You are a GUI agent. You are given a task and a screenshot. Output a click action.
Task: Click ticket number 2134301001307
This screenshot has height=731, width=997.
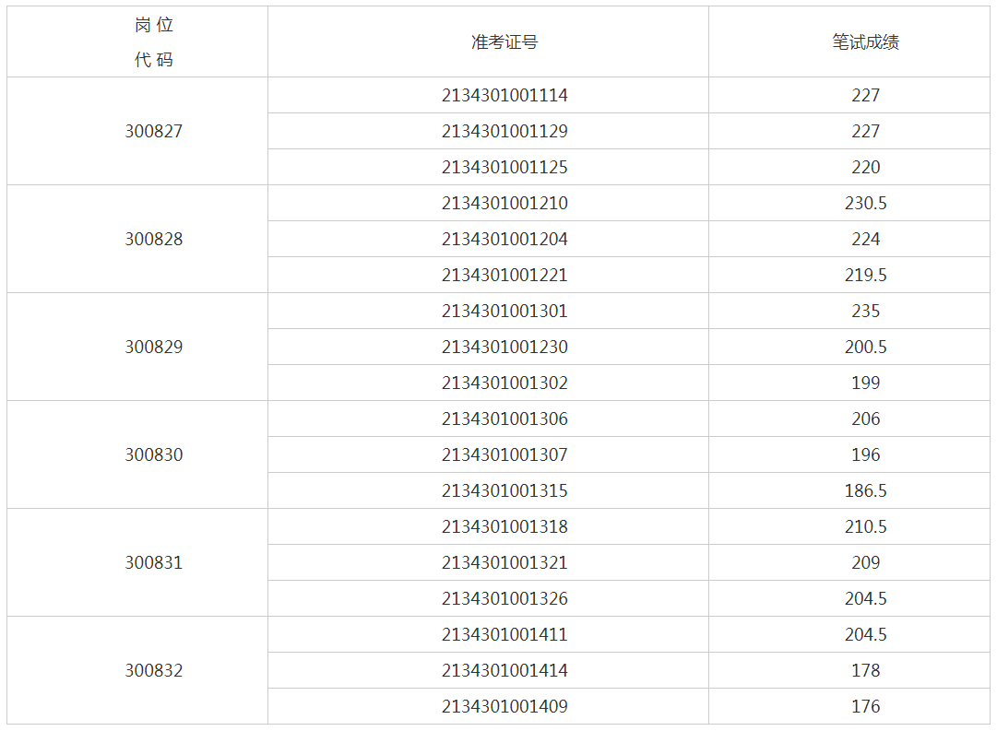pos(504,454)
